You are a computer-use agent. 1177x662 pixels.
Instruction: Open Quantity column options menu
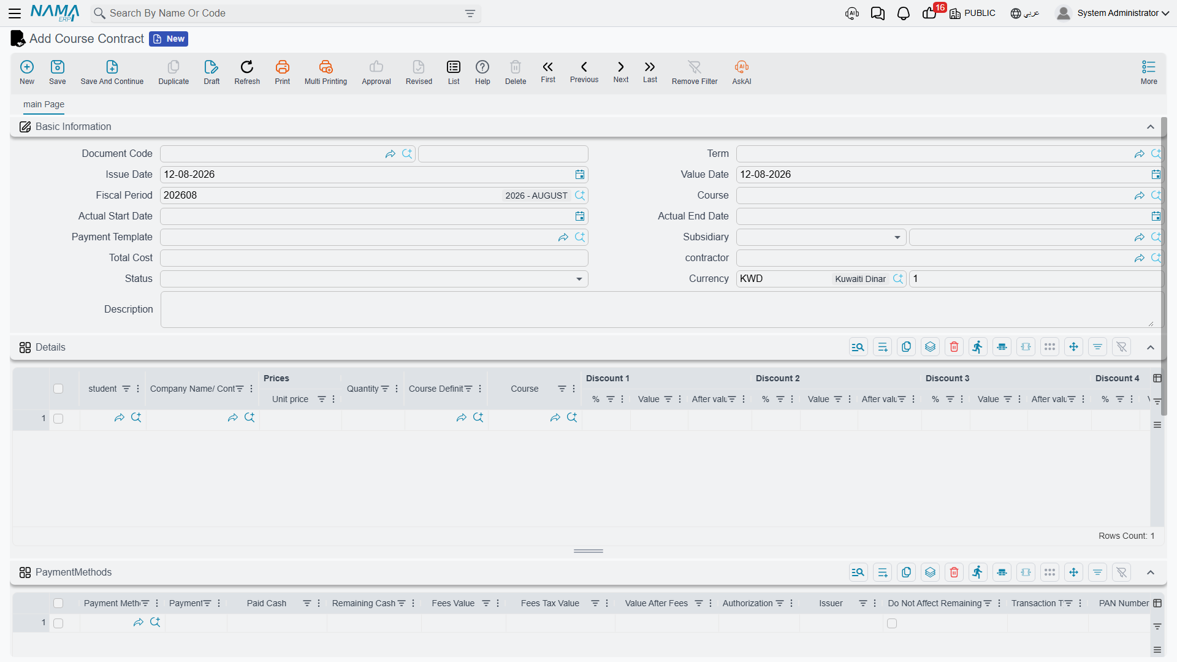397,389
